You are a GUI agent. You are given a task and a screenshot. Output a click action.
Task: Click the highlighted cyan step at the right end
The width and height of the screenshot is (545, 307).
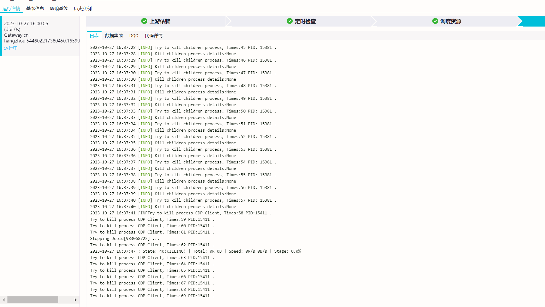[532, 21]
